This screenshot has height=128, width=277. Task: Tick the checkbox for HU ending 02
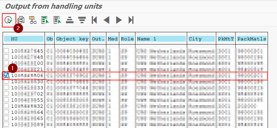point(6,94)
